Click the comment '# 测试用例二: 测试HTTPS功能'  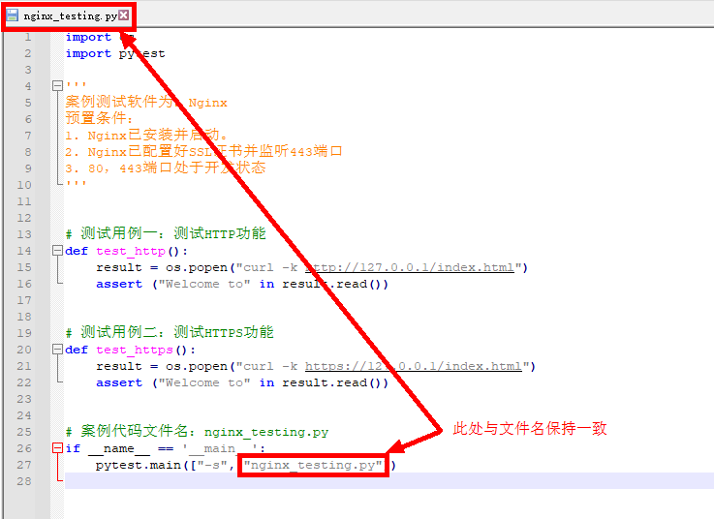[170, 332]
